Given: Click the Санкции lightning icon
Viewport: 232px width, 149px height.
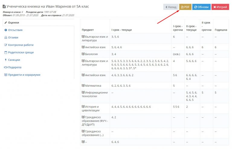Looking at the screenshot, I should [x=6, y=60].
